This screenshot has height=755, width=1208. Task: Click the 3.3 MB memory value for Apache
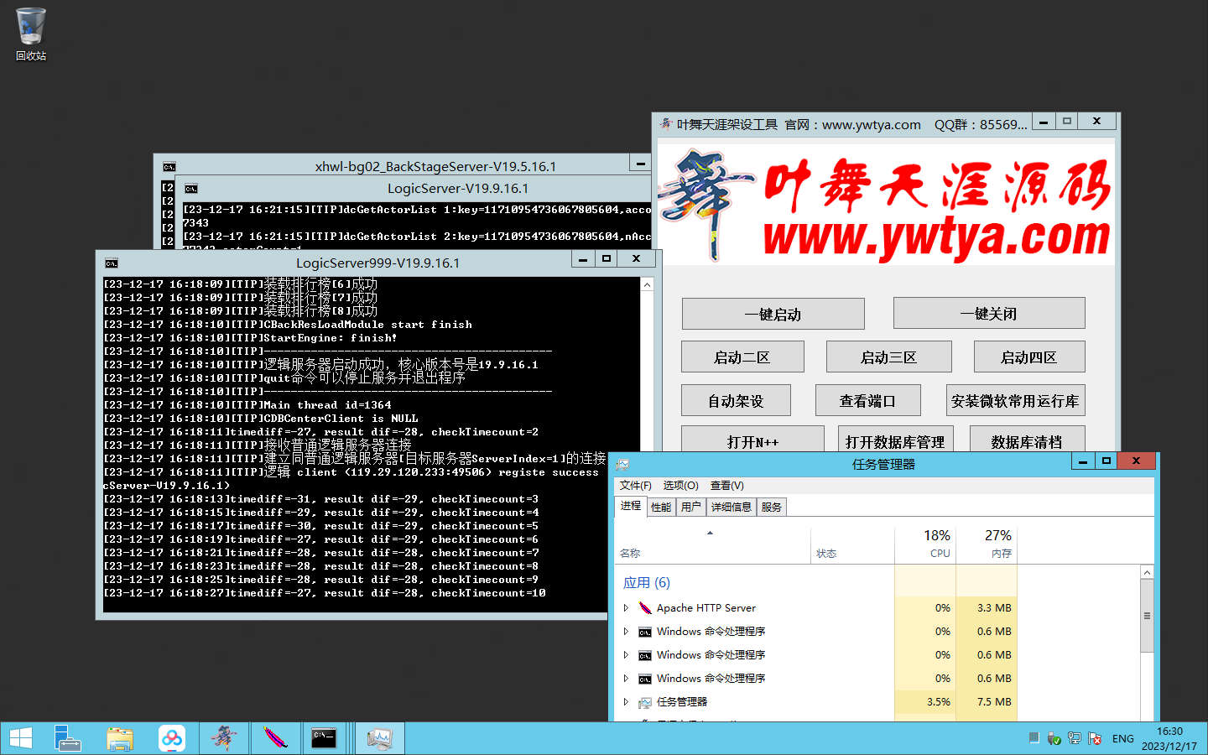point(994,608)
